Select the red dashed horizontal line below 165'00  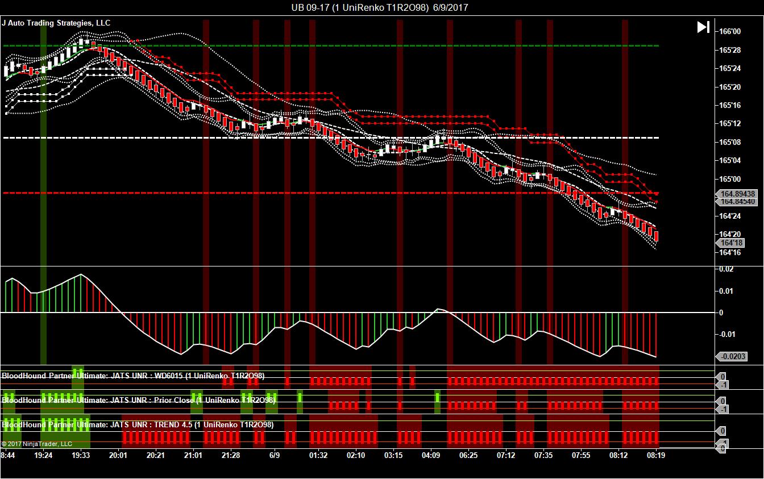coord(331,193)
